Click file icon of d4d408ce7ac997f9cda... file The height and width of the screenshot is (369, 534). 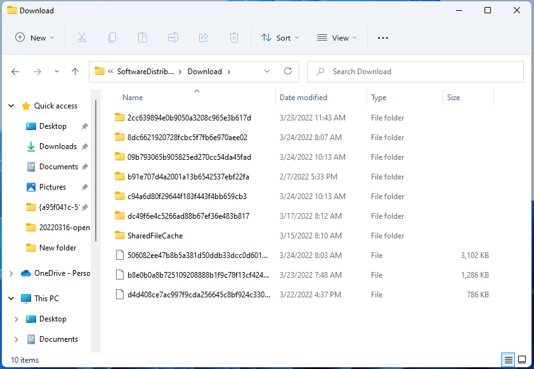119,294
